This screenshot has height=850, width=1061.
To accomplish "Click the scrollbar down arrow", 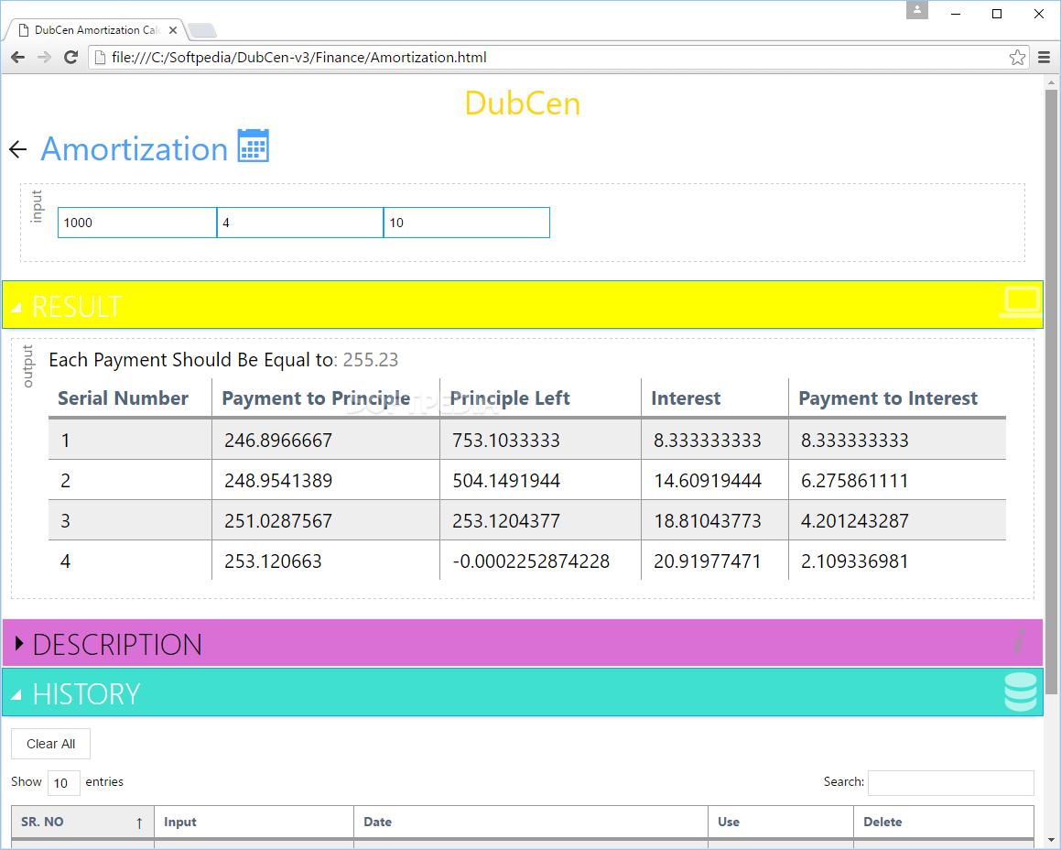I will (x=1051, y=840).
